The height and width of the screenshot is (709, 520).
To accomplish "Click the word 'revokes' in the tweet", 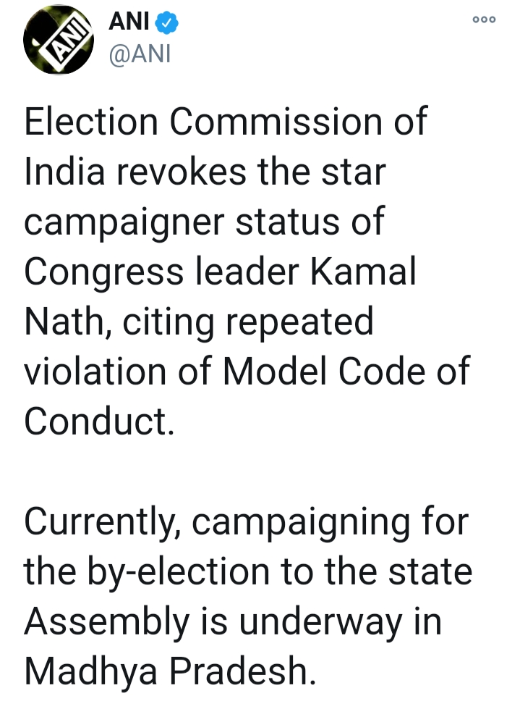I will tap(182, 172).
